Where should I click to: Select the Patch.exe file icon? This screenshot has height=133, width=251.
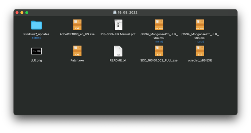click(77, 51)
